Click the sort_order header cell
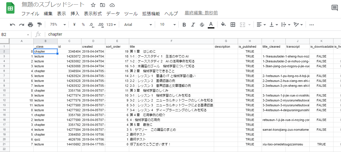 (x=117, y=47)
